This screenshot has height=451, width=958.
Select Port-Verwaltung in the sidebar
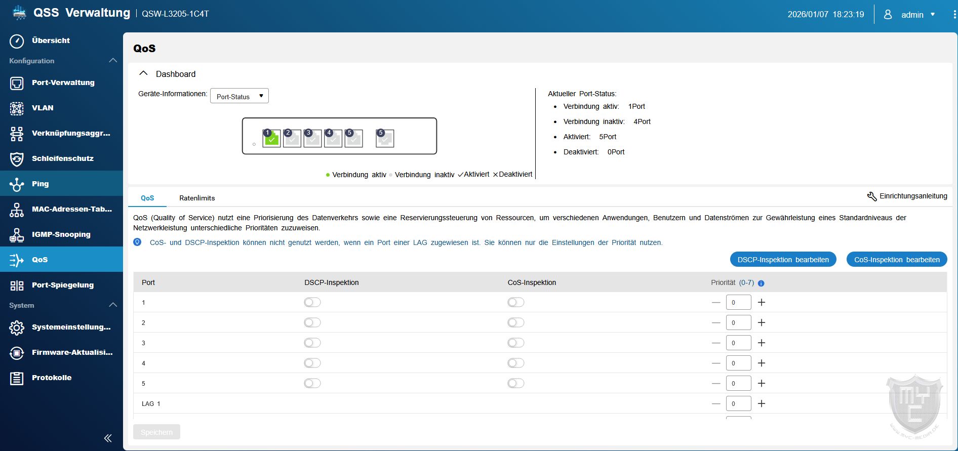pos(63,83)
